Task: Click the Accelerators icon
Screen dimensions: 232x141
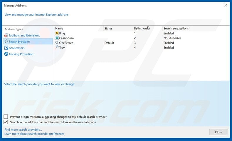Action: (x=6, y=48)
